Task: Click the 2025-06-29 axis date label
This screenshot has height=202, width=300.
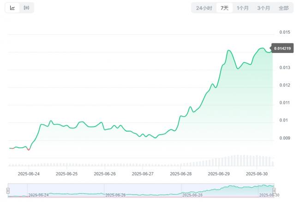Action: [219, 174]
